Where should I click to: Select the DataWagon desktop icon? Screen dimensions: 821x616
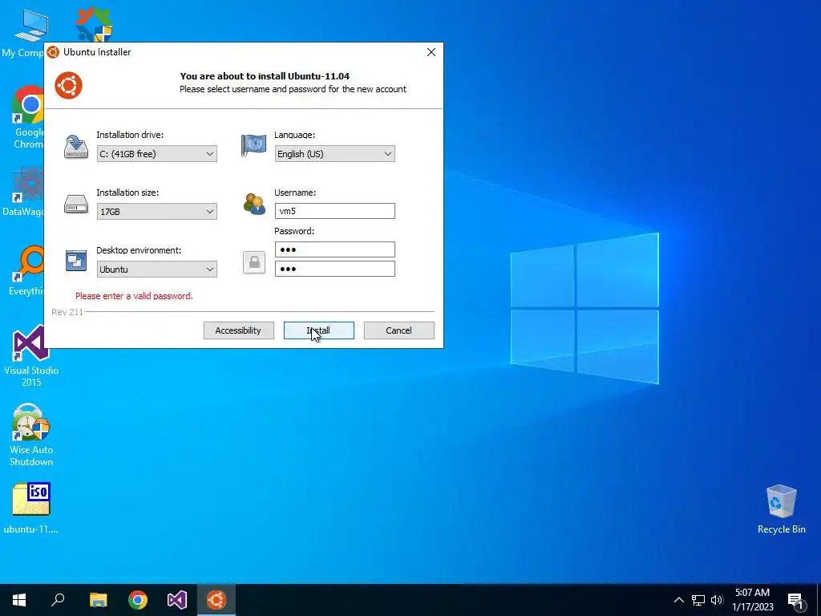click(x=23, y=192)
